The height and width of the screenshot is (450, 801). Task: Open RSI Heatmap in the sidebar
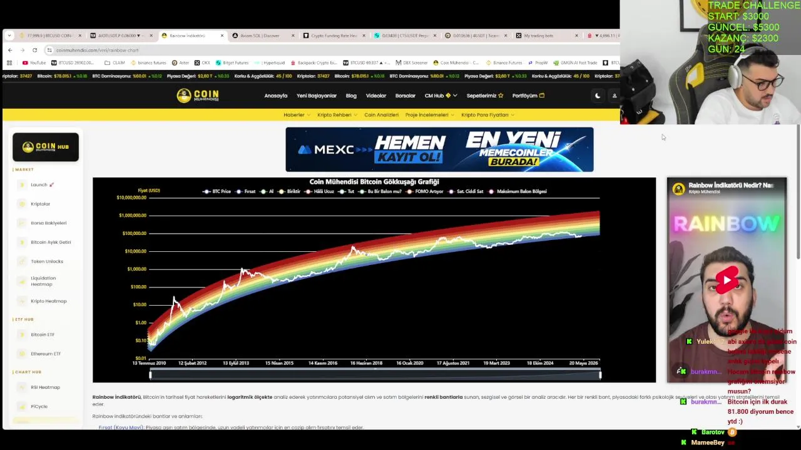45,387
